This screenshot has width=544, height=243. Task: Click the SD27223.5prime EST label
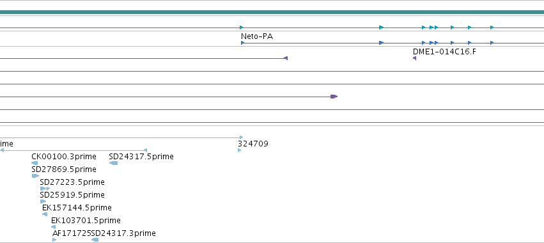(72, 182)
